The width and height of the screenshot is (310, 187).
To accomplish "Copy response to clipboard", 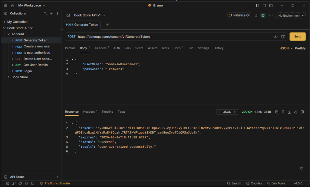I will click(277, 112).
